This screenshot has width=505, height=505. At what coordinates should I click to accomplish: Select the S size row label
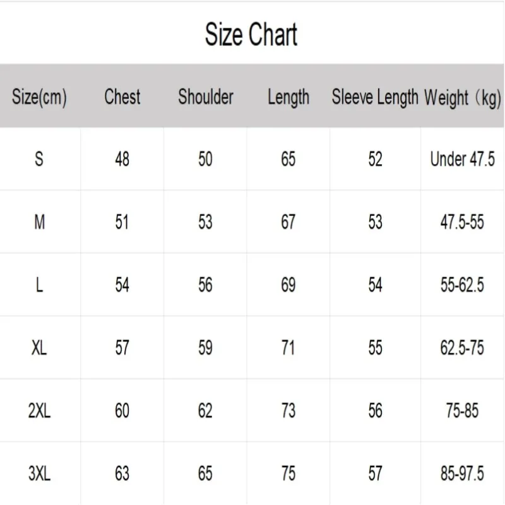click(x=39, y=159)
